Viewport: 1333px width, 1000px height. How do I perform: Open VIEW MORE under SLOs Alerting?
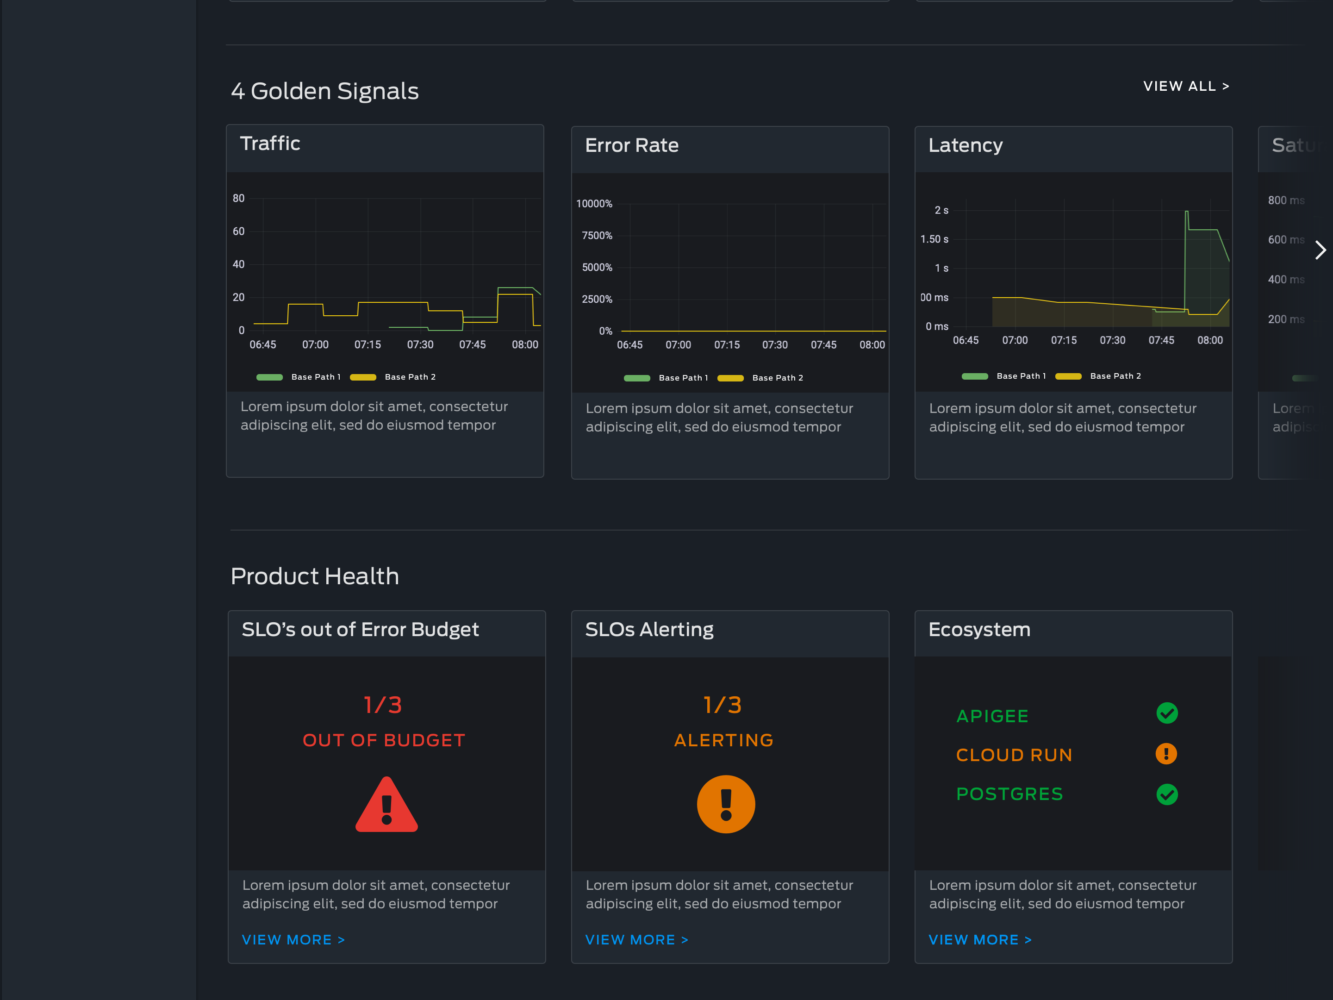(x=636, y=939)
